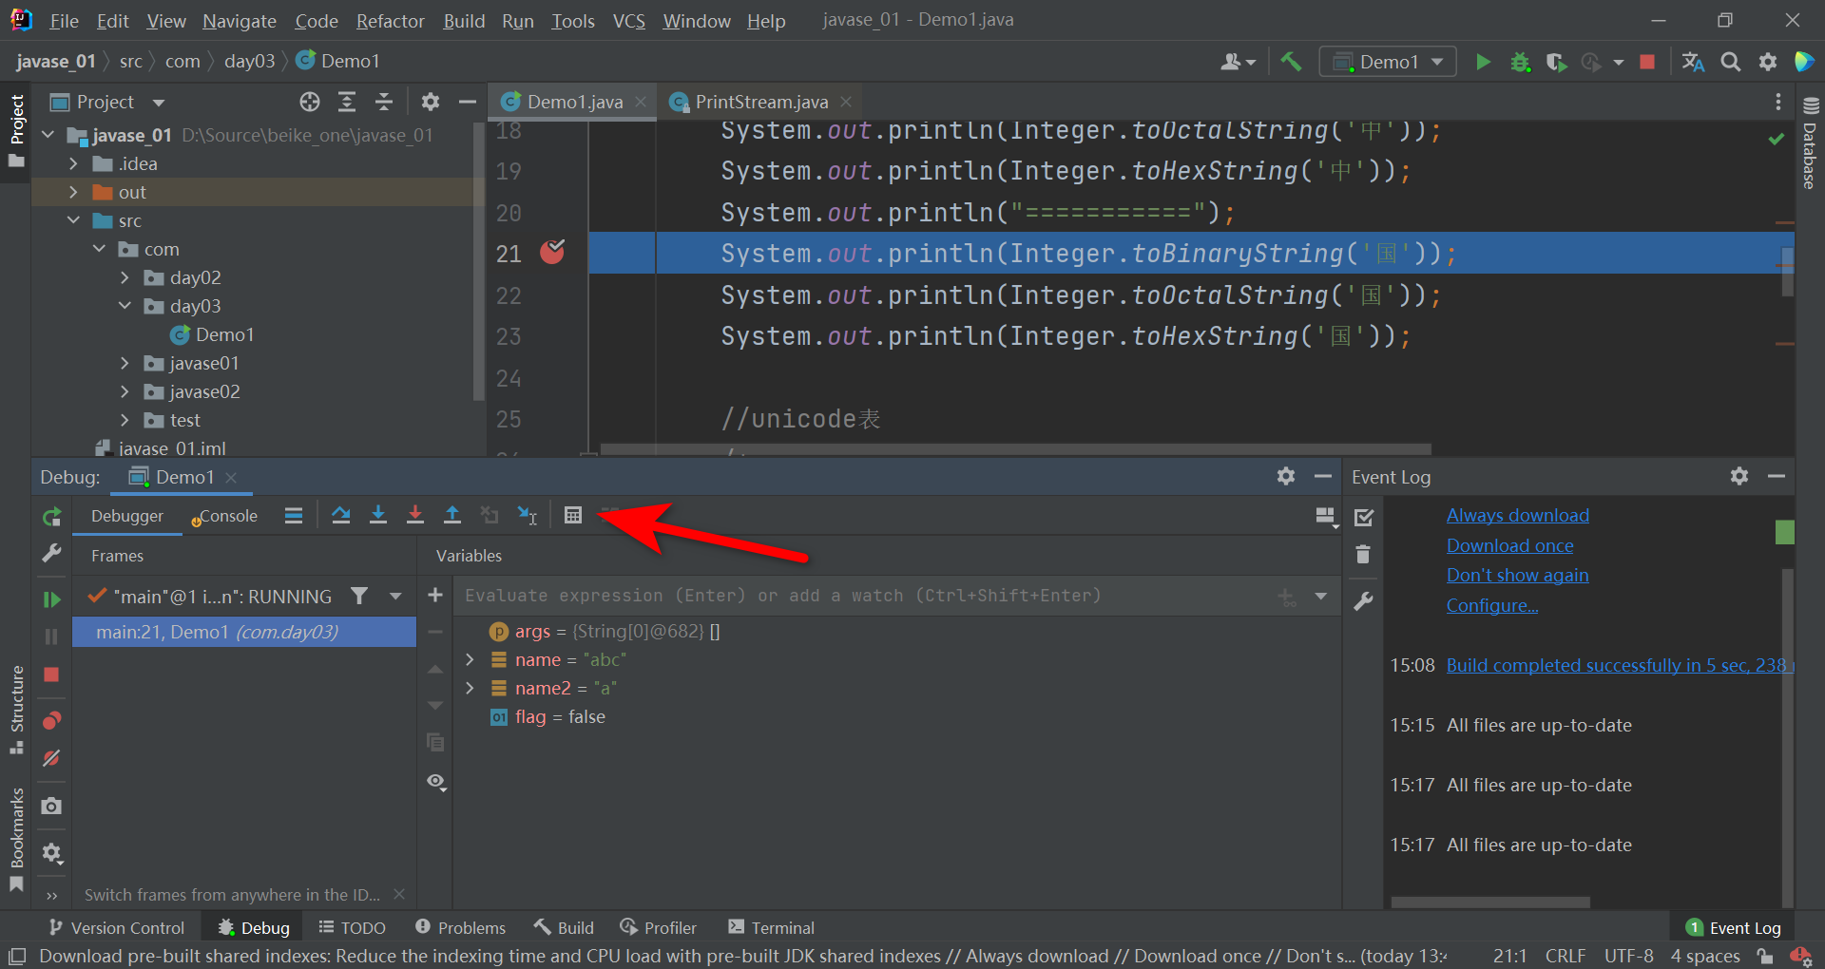Click the red Force Step Into icon
The width and height of the screenshot is (1825, 969).
414,515
